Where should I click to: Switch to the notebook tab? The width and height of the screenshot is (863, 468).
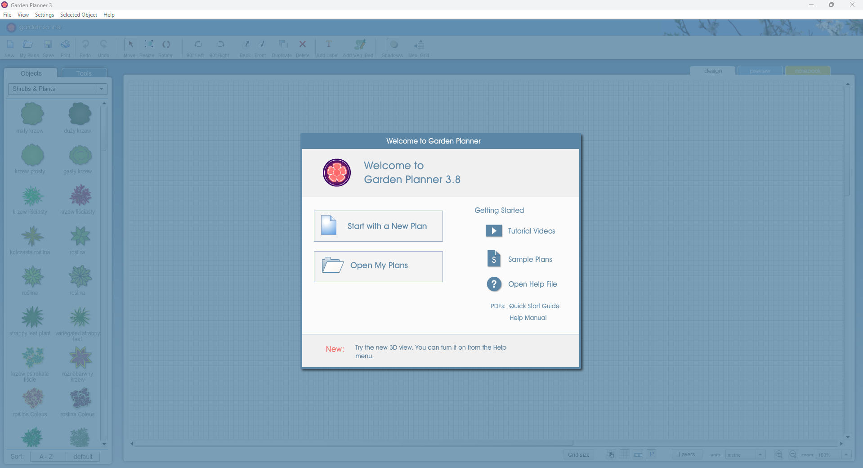[x=808, y=71]
